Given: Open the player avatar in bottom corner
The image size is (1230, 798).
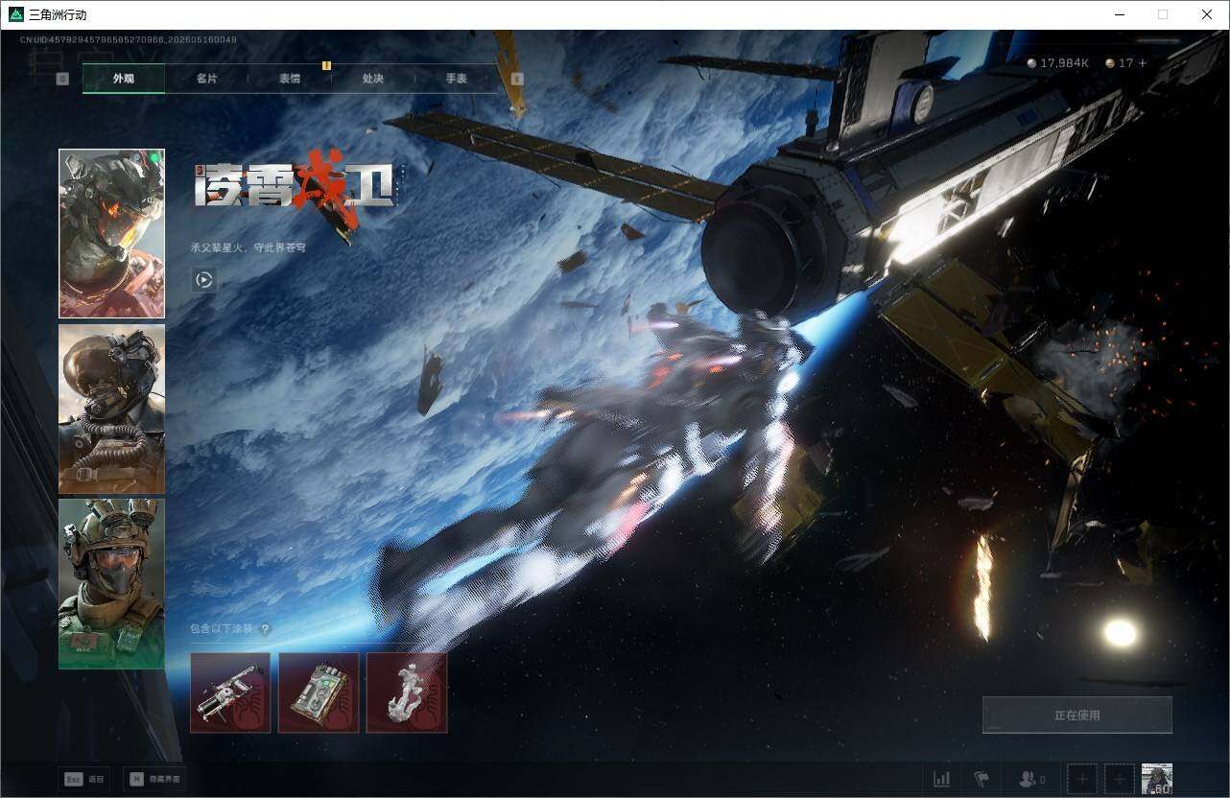Looking at the screenshot, I should [1157, 779].
